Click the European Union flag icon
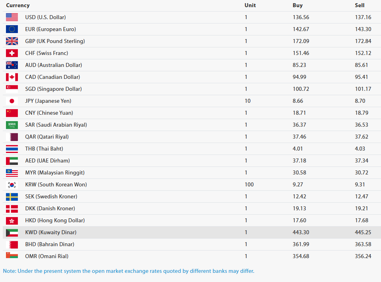 (x=12, y=29)
